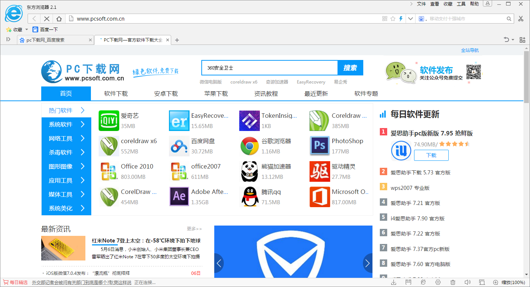Viewport: 530px width, 287px height.
Task: Open the 工具 menu
Action: click(x=461, y=4)
